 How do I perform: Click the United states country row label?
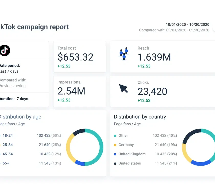(130, 163)
